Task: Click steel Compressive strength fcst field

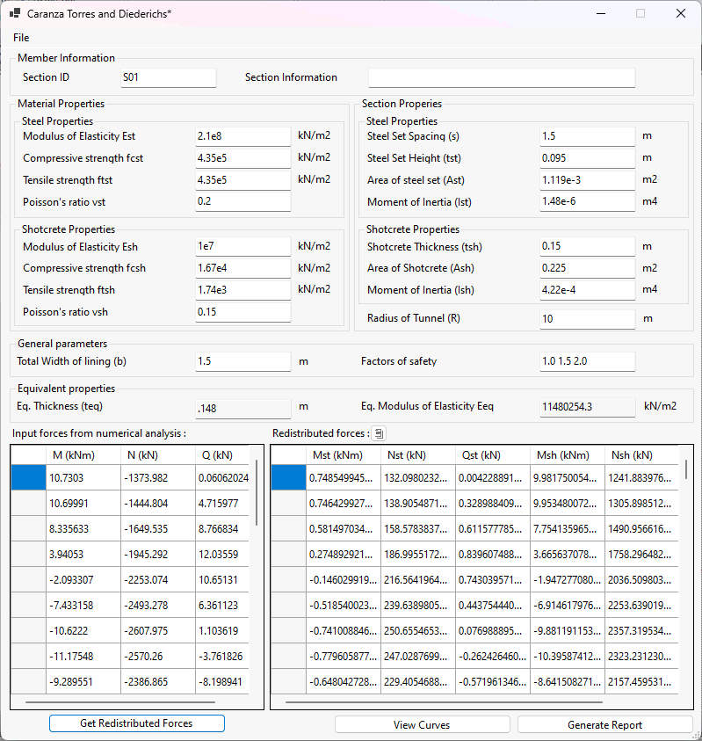Action: (243, 158)
